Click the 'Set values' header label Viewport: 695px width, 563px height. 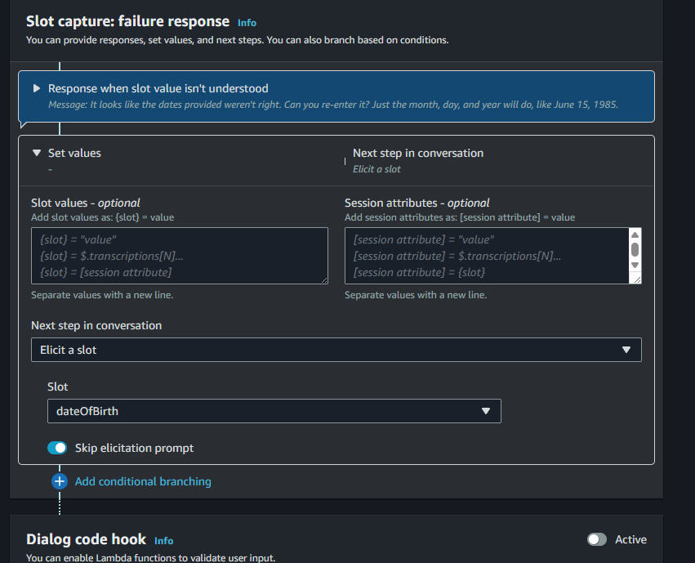point(74,153)
